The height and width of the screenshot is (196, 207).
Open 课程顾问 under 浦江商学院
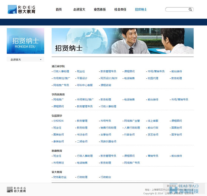129,71
